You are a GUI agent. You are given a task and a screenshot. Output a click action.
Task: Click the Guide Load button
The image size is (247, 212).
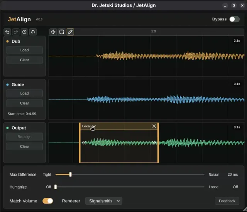point(24,93)
